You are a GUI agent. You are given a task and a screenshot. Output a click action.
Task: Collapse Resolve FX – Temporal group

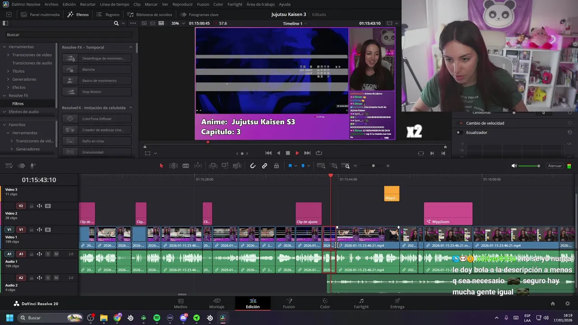131,47
